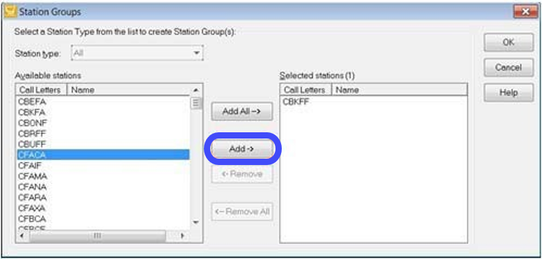Sort Selected stations by Call Letters header

[306, 90]
